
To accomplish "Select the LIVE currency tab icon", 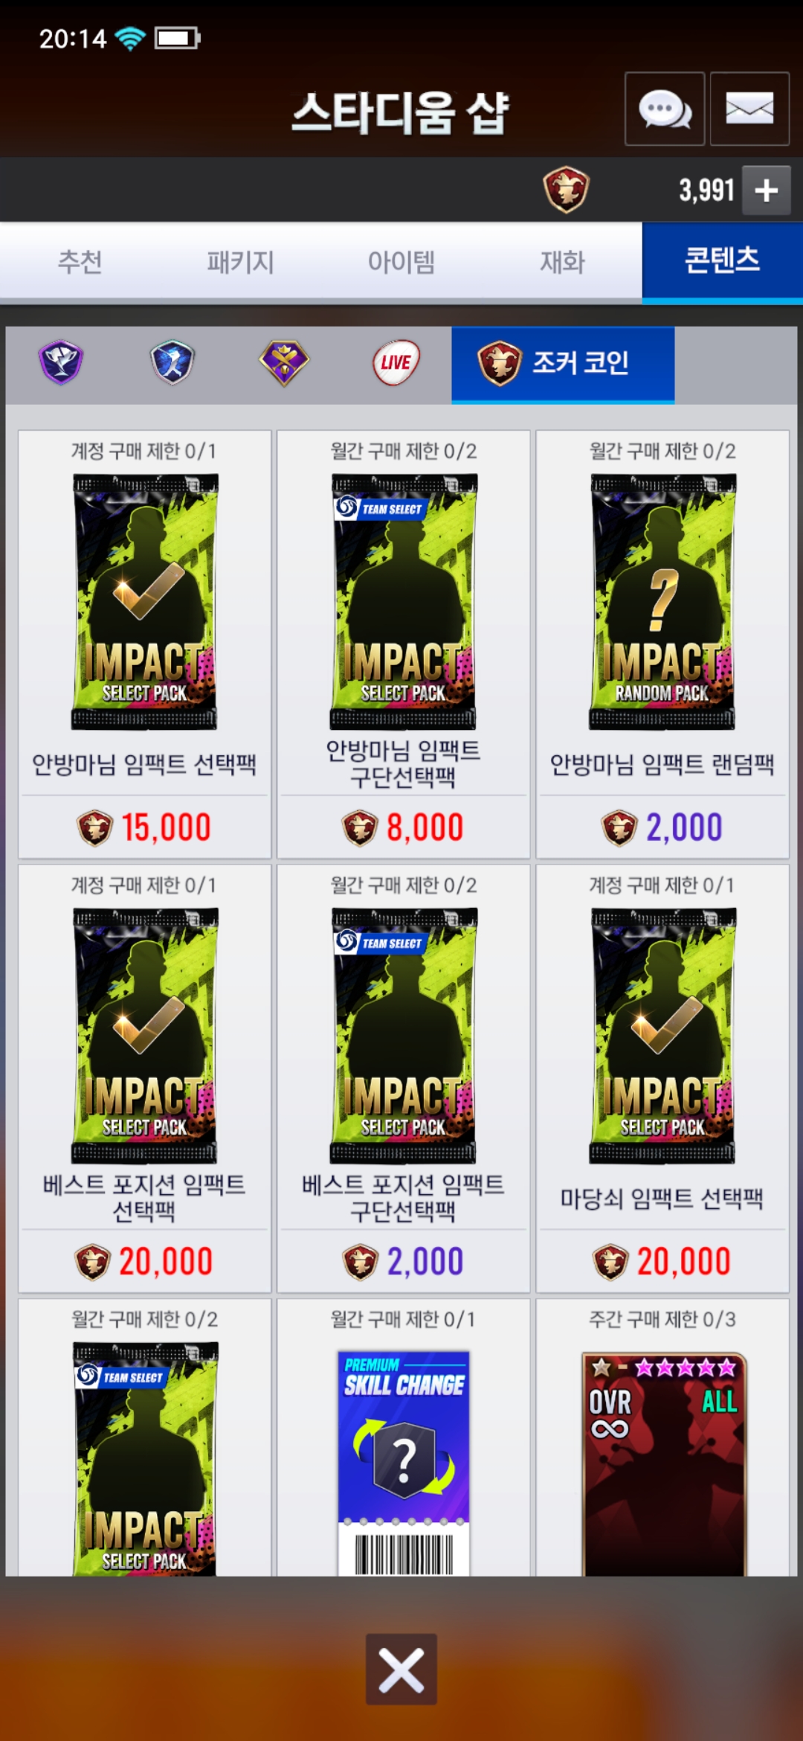I will [396, 362].
